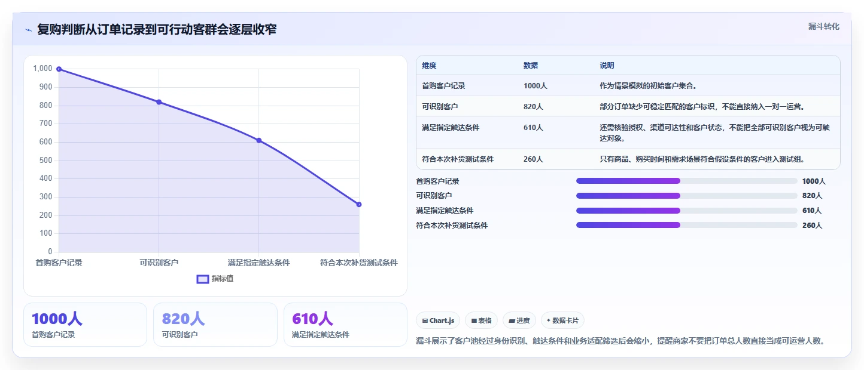Click the 1000人 value beside progress bar
This screenshot has height=370, width=864.
pyautogui.click(x=814, y=181)
